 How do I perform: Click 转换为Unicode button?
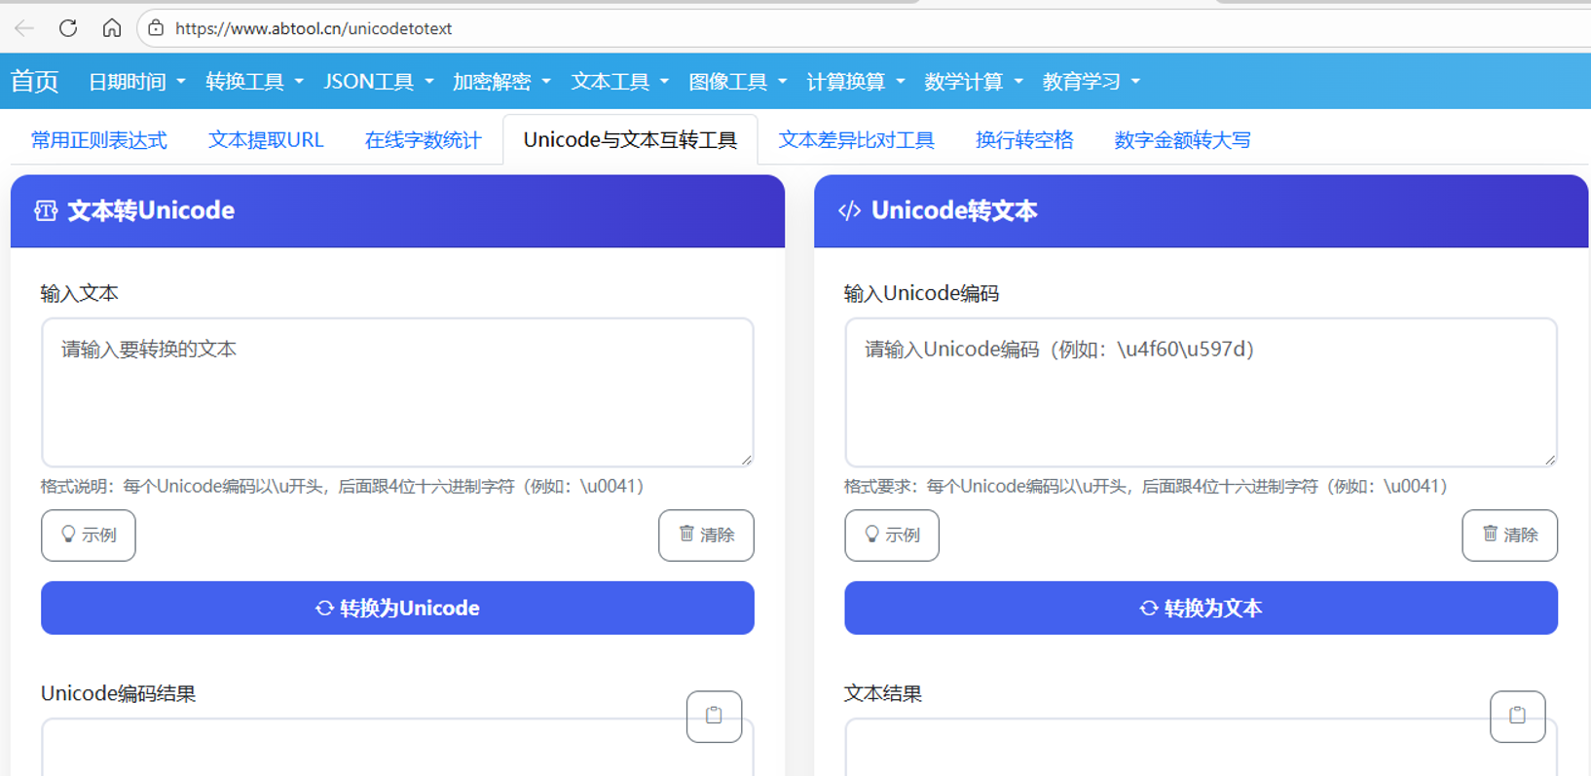coord(397,609)
